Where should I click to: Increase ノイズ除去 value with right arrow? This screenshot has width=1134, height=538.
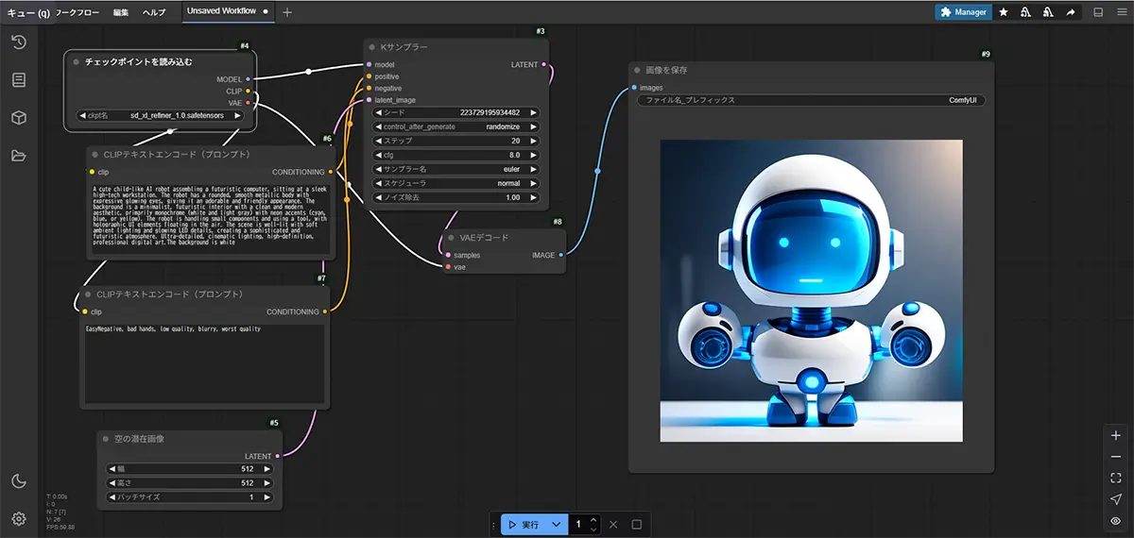(535, 197)
